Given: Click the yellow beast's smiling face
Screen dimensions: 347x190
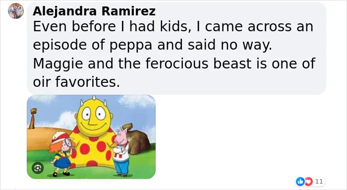Looking at the screenshot, I should (x=93, y=118).
